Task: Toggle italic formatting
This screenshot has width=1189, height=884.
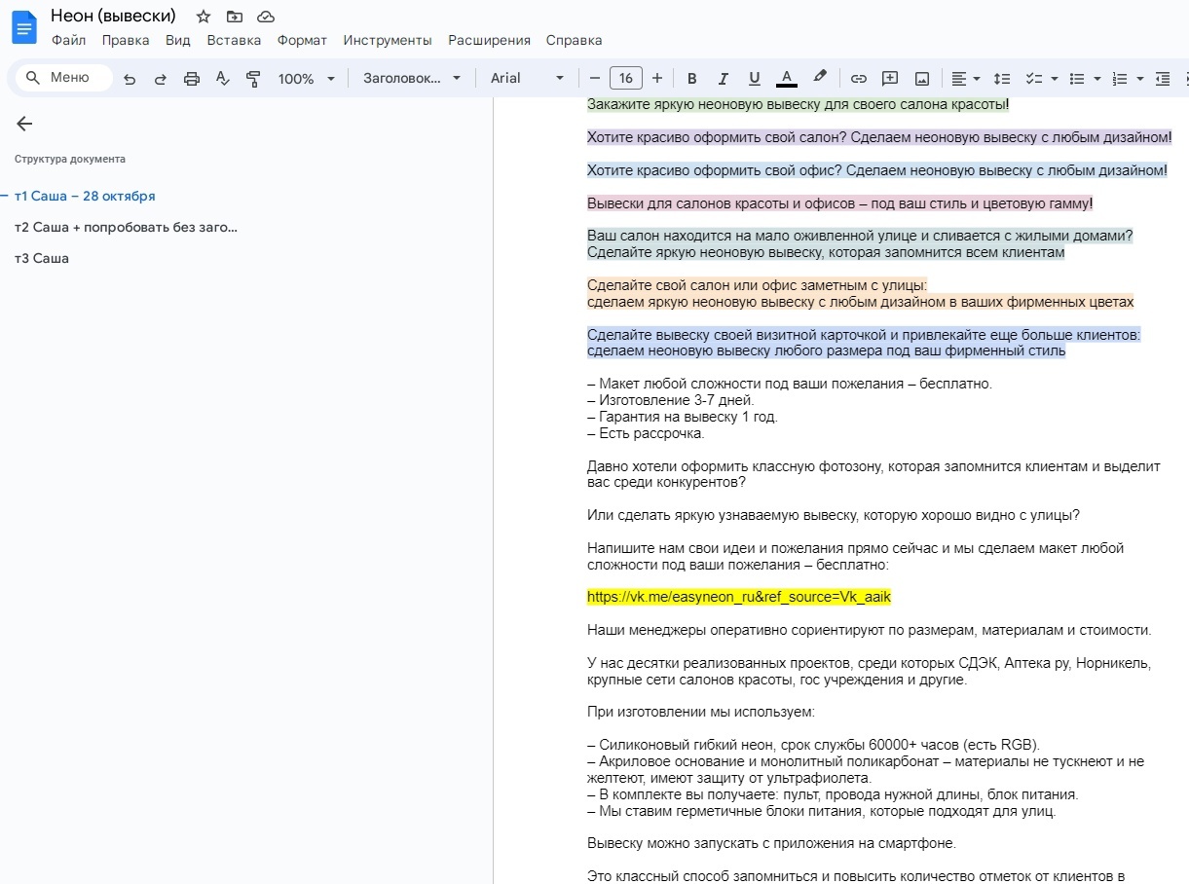Action: [x=724, y=79]
